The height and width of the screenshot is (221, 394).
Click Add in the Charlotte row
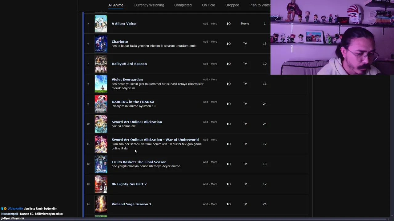click(205, 41)
